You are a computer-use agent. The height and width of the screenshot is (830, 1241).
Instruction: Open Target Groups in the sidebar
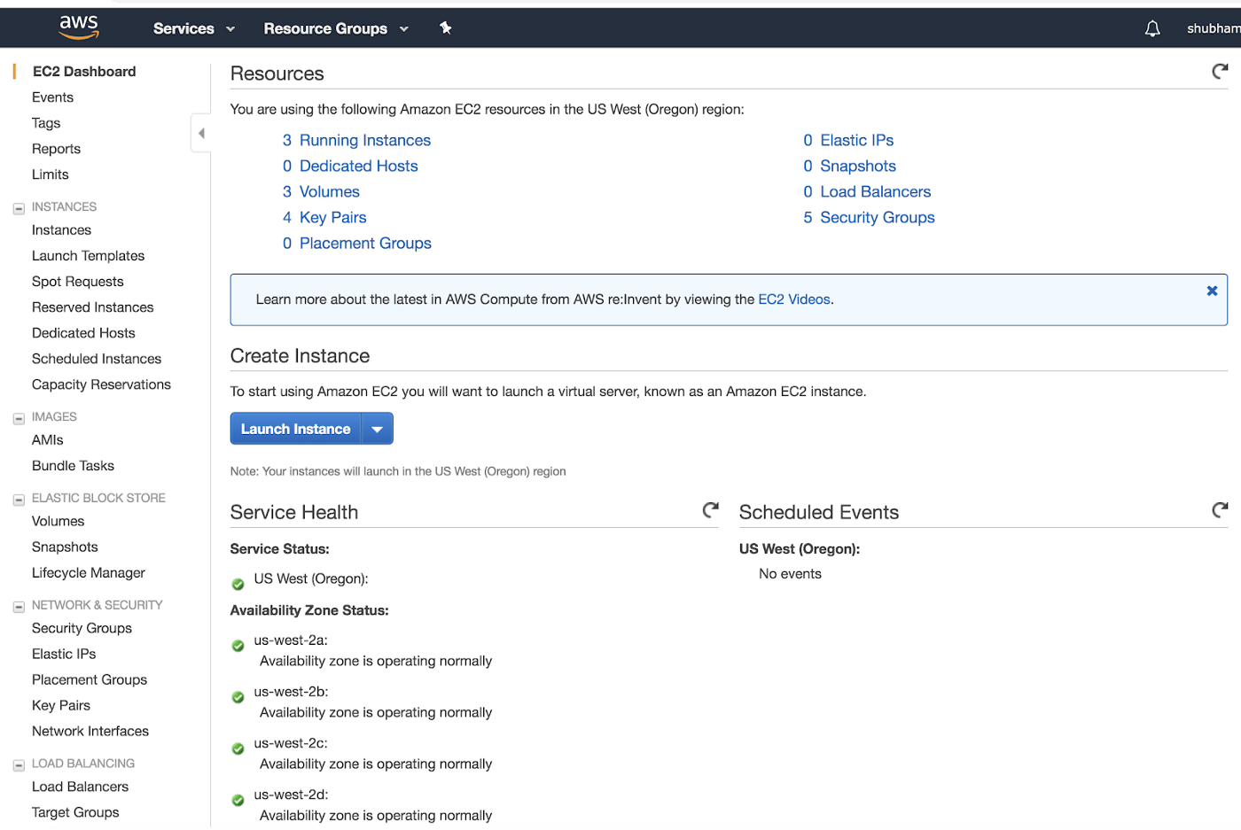[x=75, y=812]
